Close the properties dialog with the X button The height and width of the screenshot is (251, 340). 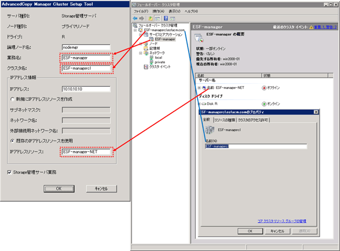(x=316, y=112)
